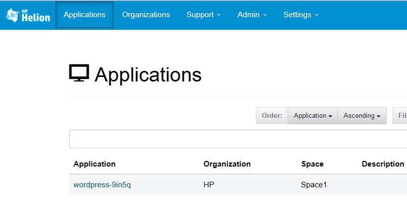Expand the Support menu
407x204 pixels.
pyautogui.click(x=203, y=15)
